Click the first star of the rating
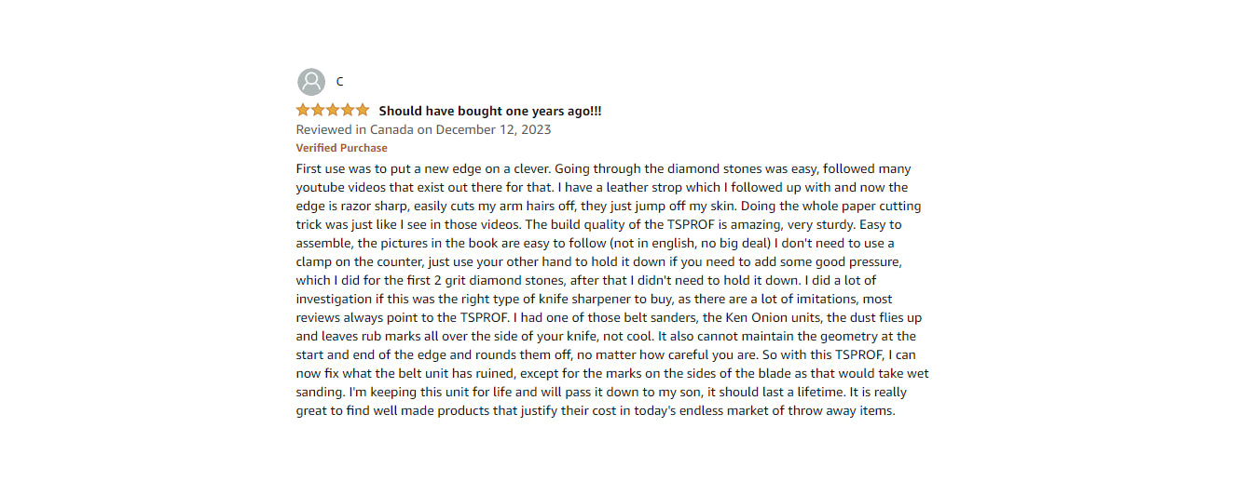1248x494 pixels. click(303, 111)
